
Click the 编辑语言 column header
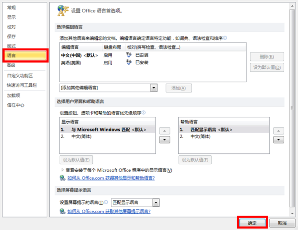[x=81, y=47]
